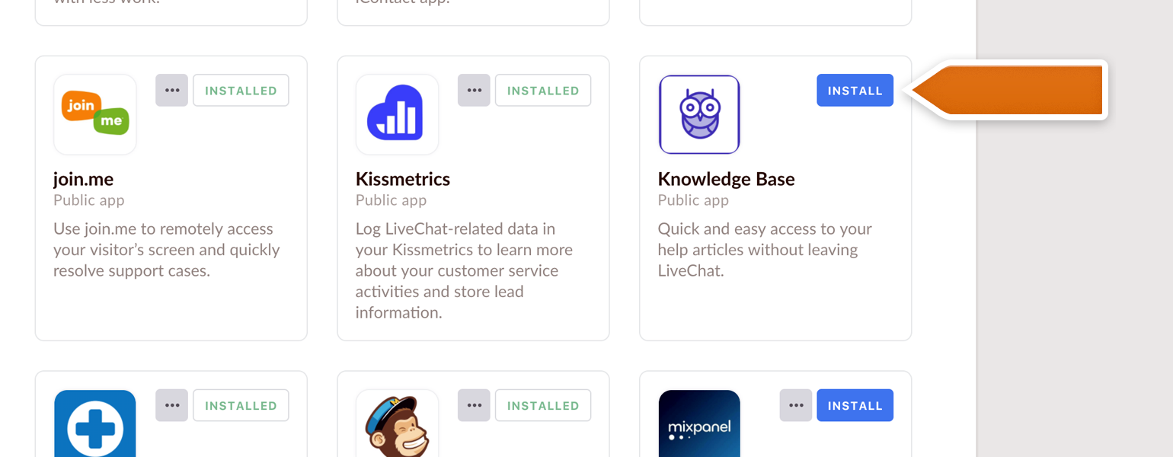The height and width of the screenshot is (457, 1173).
Task: Open the Kissmetrics app icon
Action: coord(397,114)
